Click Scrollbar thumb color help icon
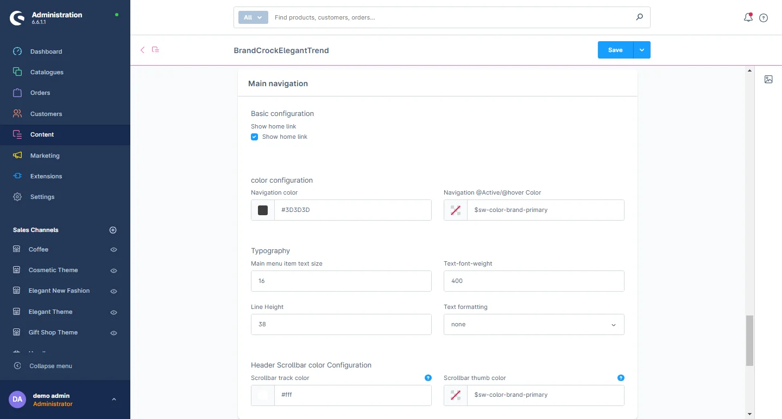 tap(621, 378)
